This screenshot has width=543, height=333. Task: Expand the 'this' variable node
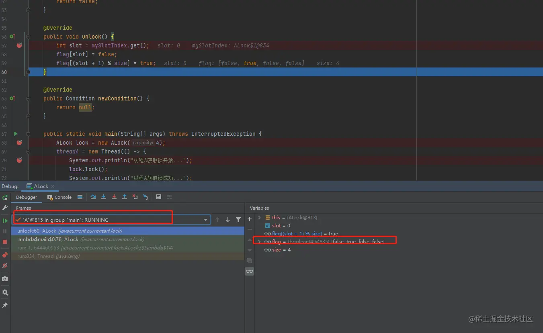pyautogui.click(x=259, y=217)
